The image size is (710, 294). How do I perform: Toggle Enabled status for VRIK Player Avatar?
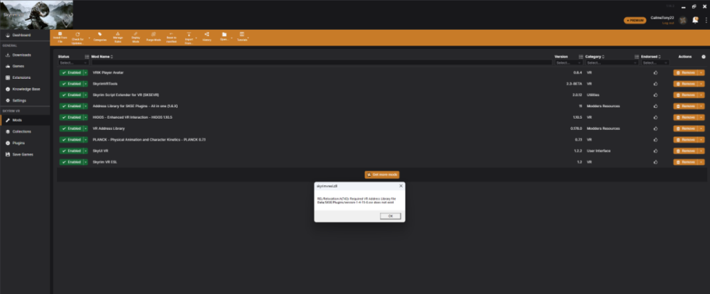tap(70, 72)
